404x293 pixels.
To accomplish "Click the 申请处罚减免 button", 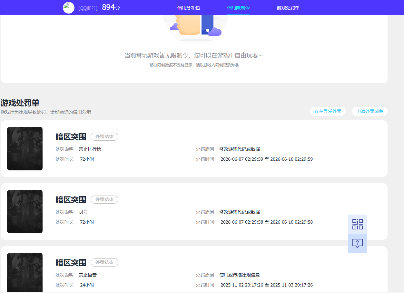I will point(370,111).
